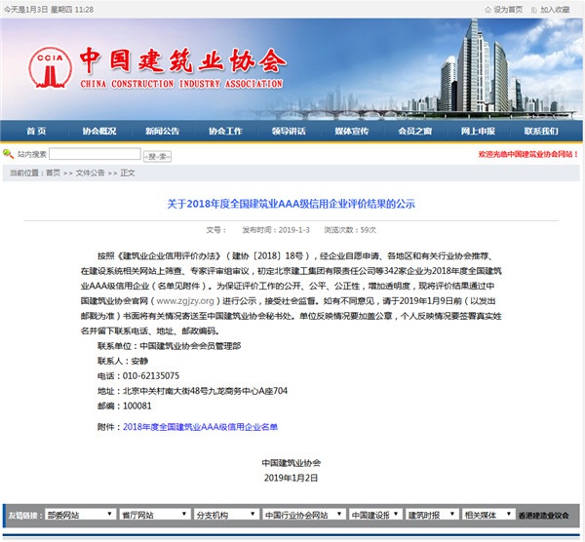Expand the 建筑时报 dropdown
The width and height of the screenshot is (585, 542).
pos(432,515)
